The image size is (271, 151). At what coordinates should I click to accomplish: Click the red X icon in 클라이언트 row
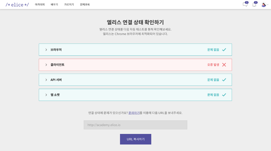pyautogui.click(x=224, y=65)
